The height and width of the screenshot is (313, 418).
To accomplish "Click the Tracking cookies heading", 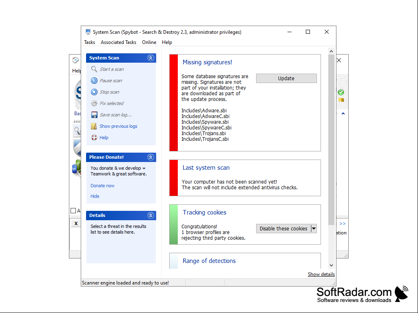I will point(204,212).
